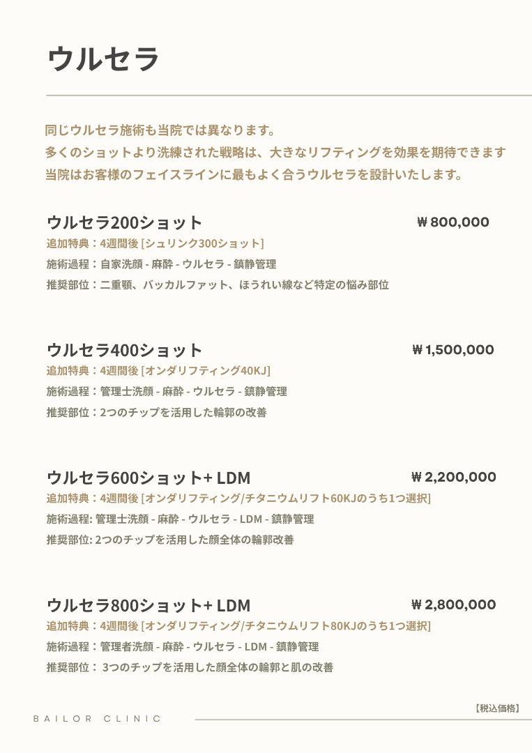This screenshot has width=532, height=753.
Task: Click the 顔全体の輪郭改善 recommended area line
Action: click(170, 540)
